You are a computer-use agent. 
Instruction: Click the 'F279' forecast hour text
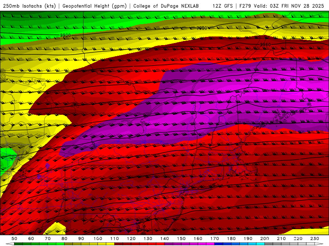click(x=245, y=6)
